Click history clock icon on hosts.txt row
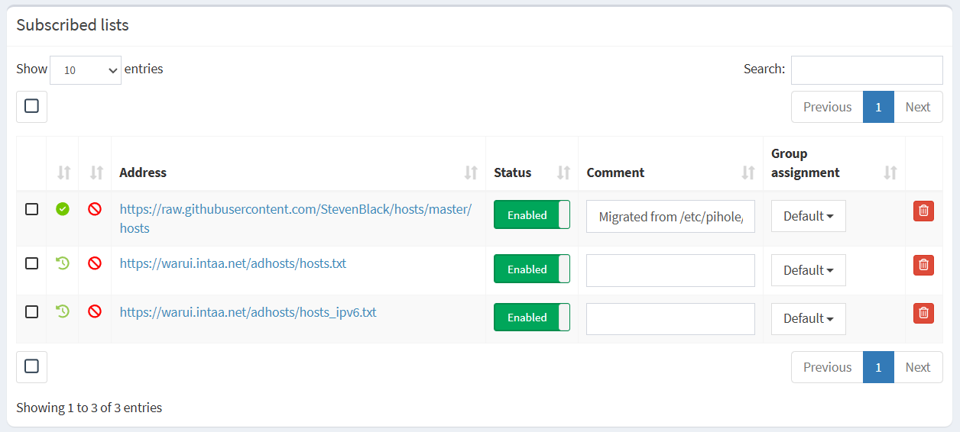The image size is (960, 432). point(63,263)
